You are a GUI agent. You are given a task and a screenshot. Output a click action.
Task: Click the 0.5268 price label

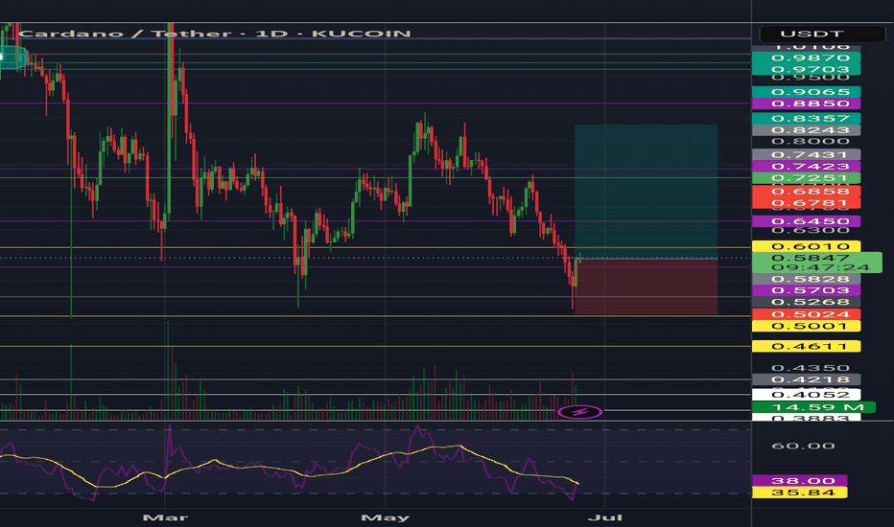click(806, 302)
